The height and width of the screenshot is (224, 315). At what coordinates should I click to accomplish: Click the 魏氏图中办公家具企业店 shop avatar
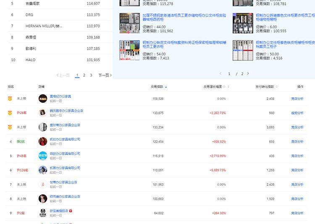42,113
